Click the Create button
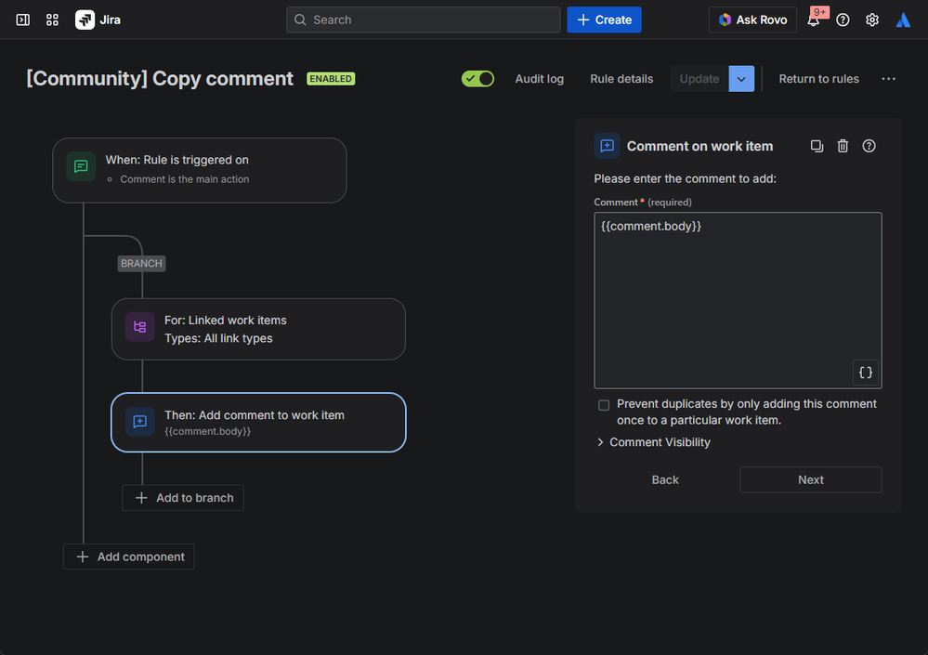The width and height of the screenshot is (928, 655). [604, 20]
